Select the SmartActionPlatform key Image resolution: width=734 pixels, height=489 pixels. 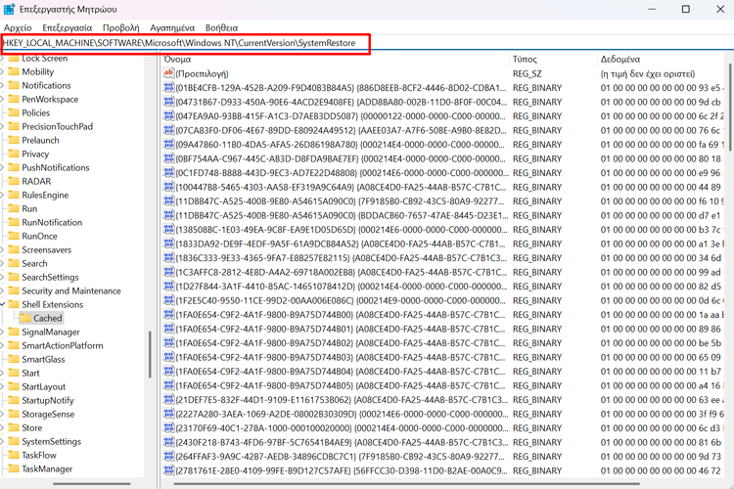click(x=63, y=345)
